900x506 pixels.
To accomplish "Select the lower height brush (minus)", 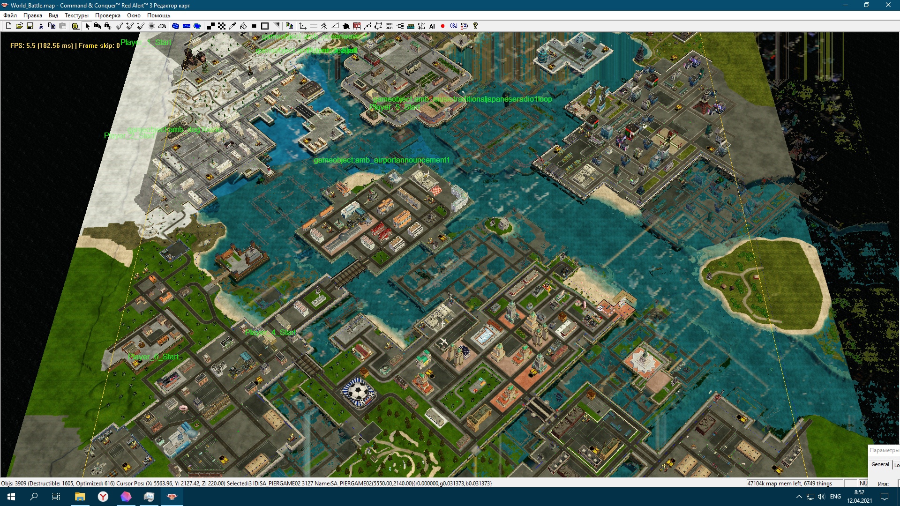I will pos(141,26).
